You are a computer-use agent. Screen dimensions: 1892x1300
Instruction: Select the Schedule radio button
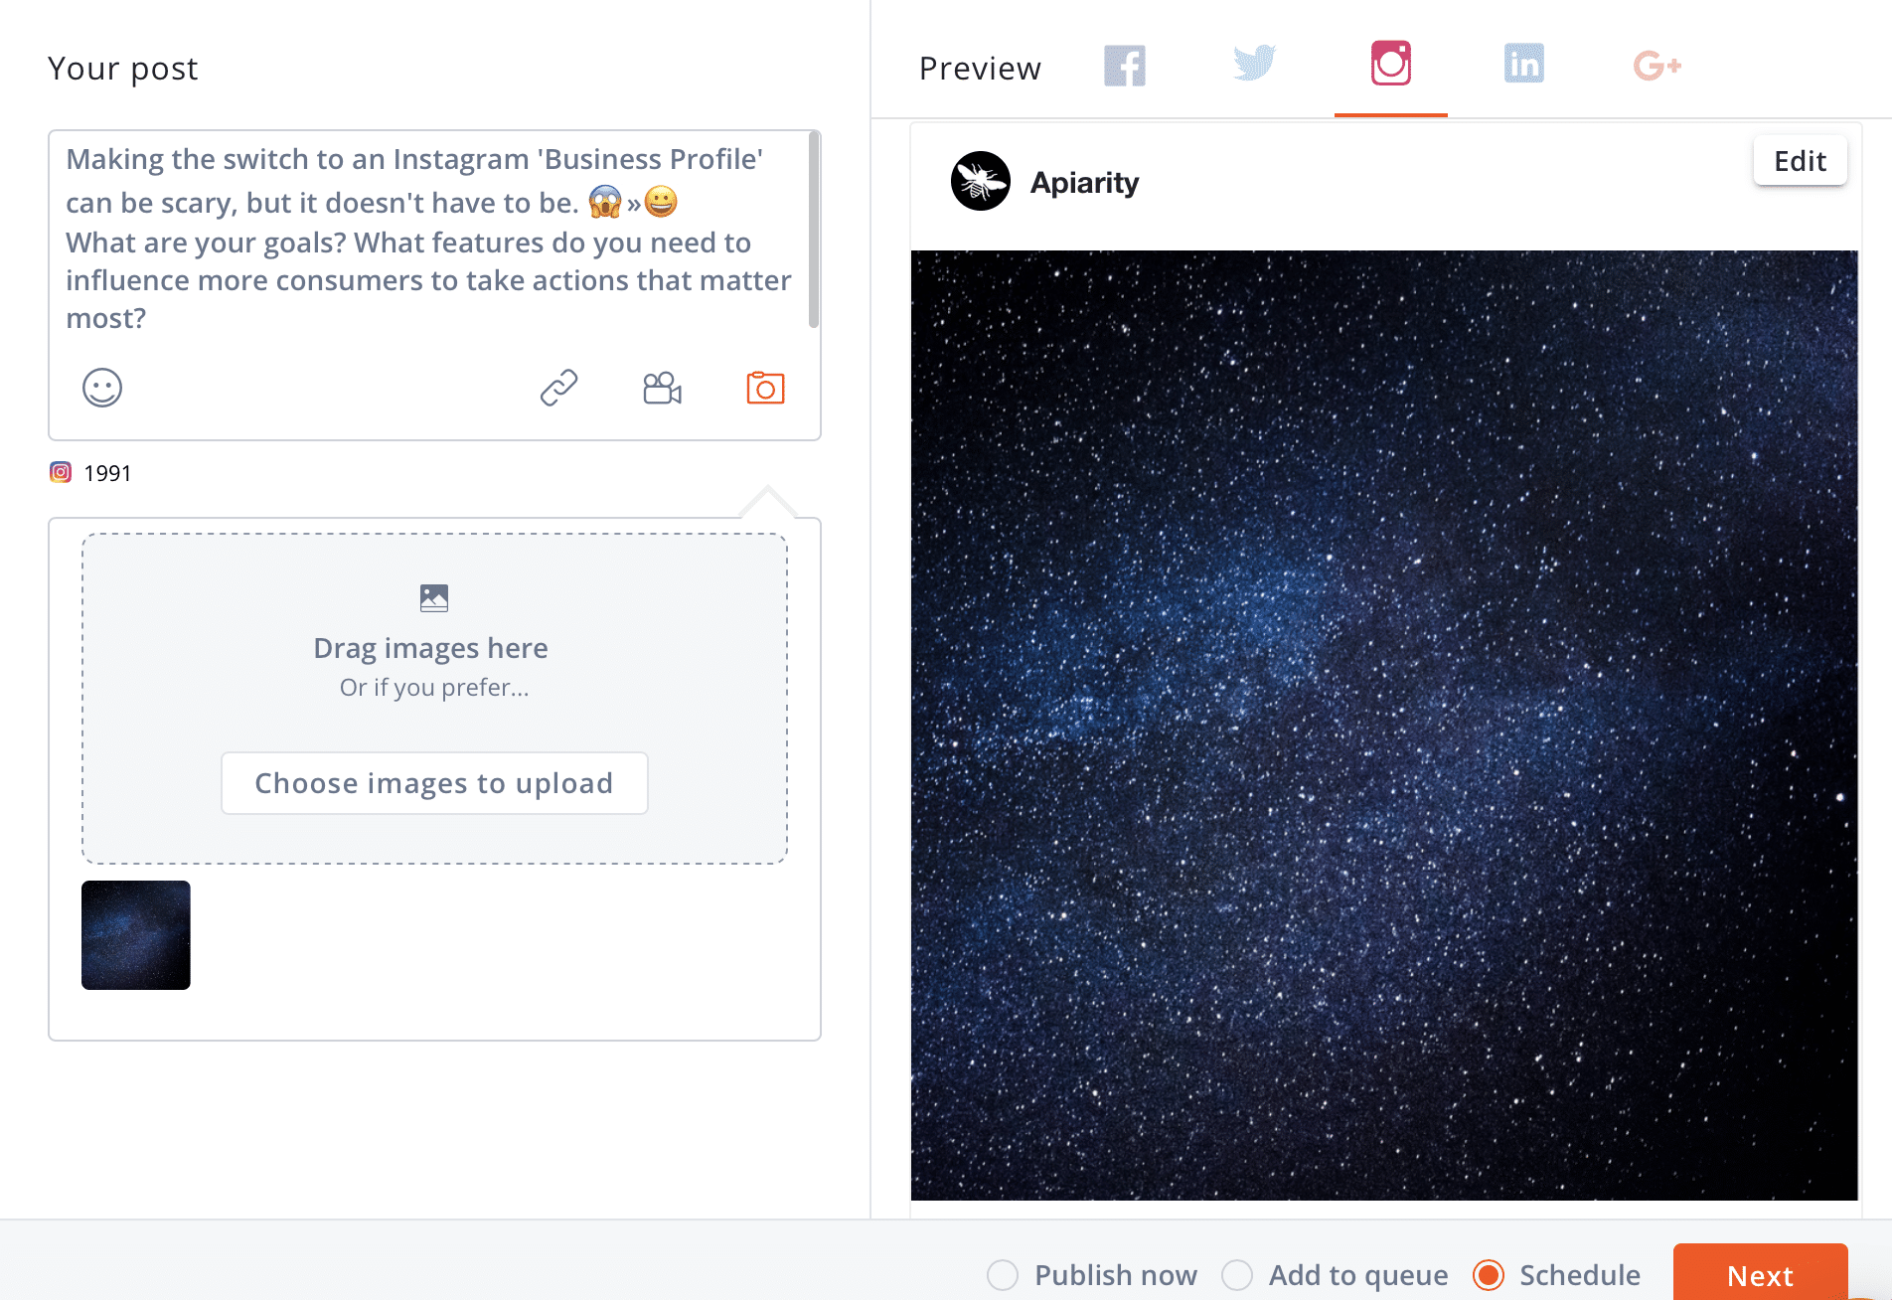pos(1489,1275)
